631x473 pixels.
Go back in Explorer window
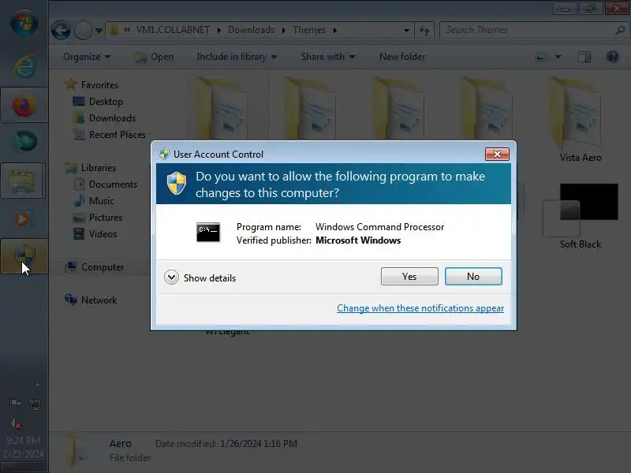[x=62, y=30]
